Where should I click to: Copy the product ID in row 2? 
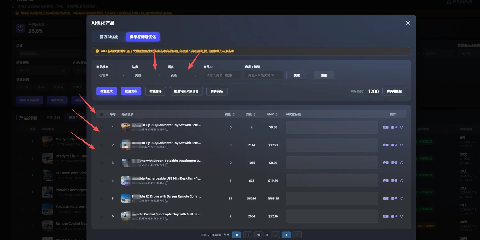point(167,147)
